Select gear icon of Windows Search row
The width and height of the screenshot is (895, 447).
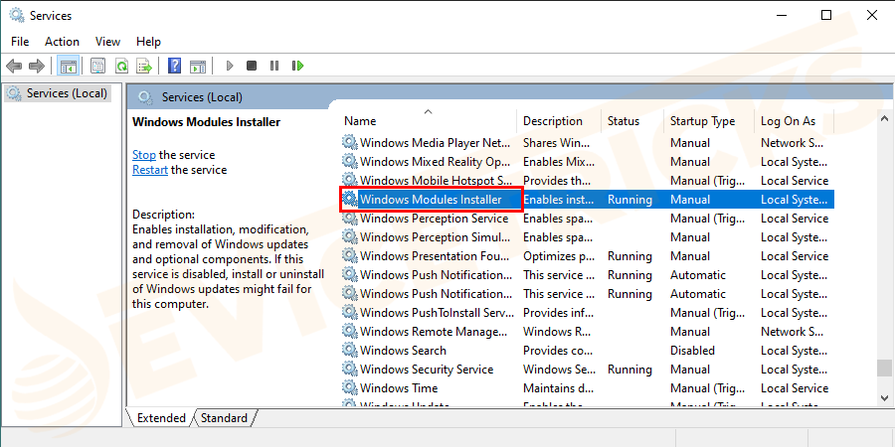tap(349, 350)
